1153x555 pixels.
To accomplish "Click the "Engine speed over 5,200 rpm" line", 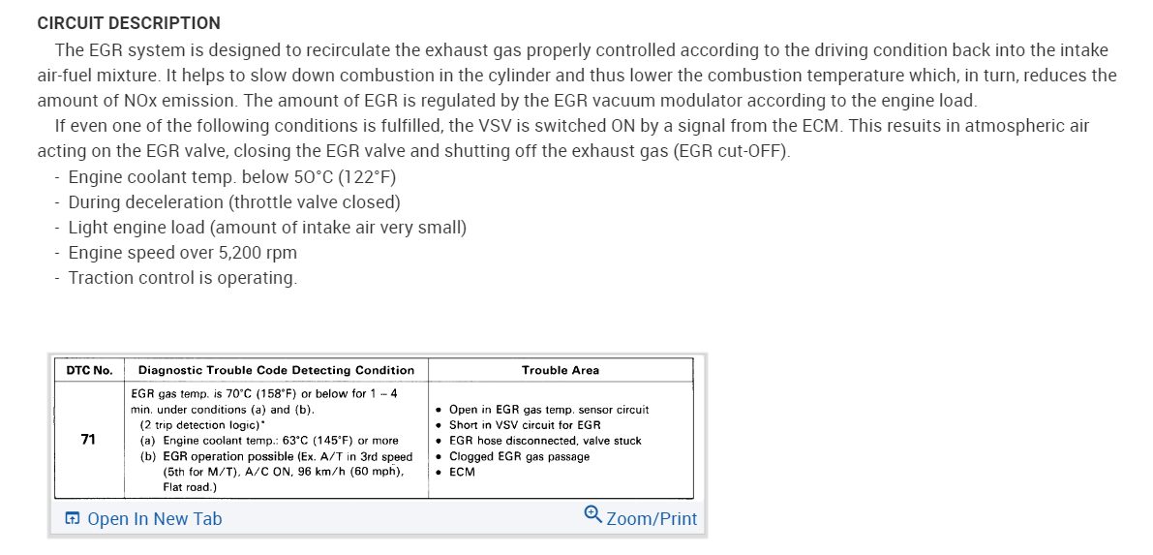I will (x=183, y=253).
